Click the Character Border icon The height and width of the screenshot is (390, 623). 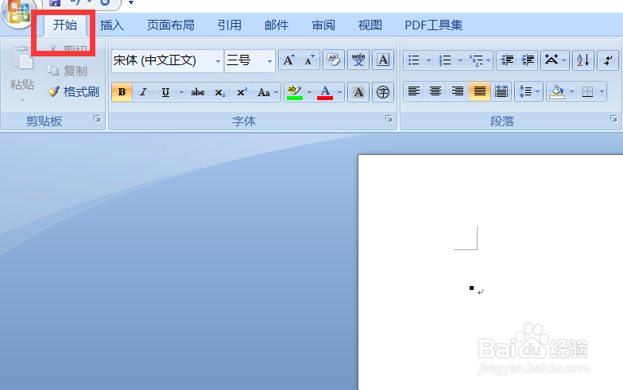click(383, 60)
